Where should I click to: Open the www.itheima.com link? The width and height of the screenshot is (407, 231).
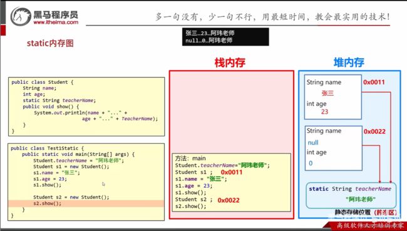pos(56,23)
